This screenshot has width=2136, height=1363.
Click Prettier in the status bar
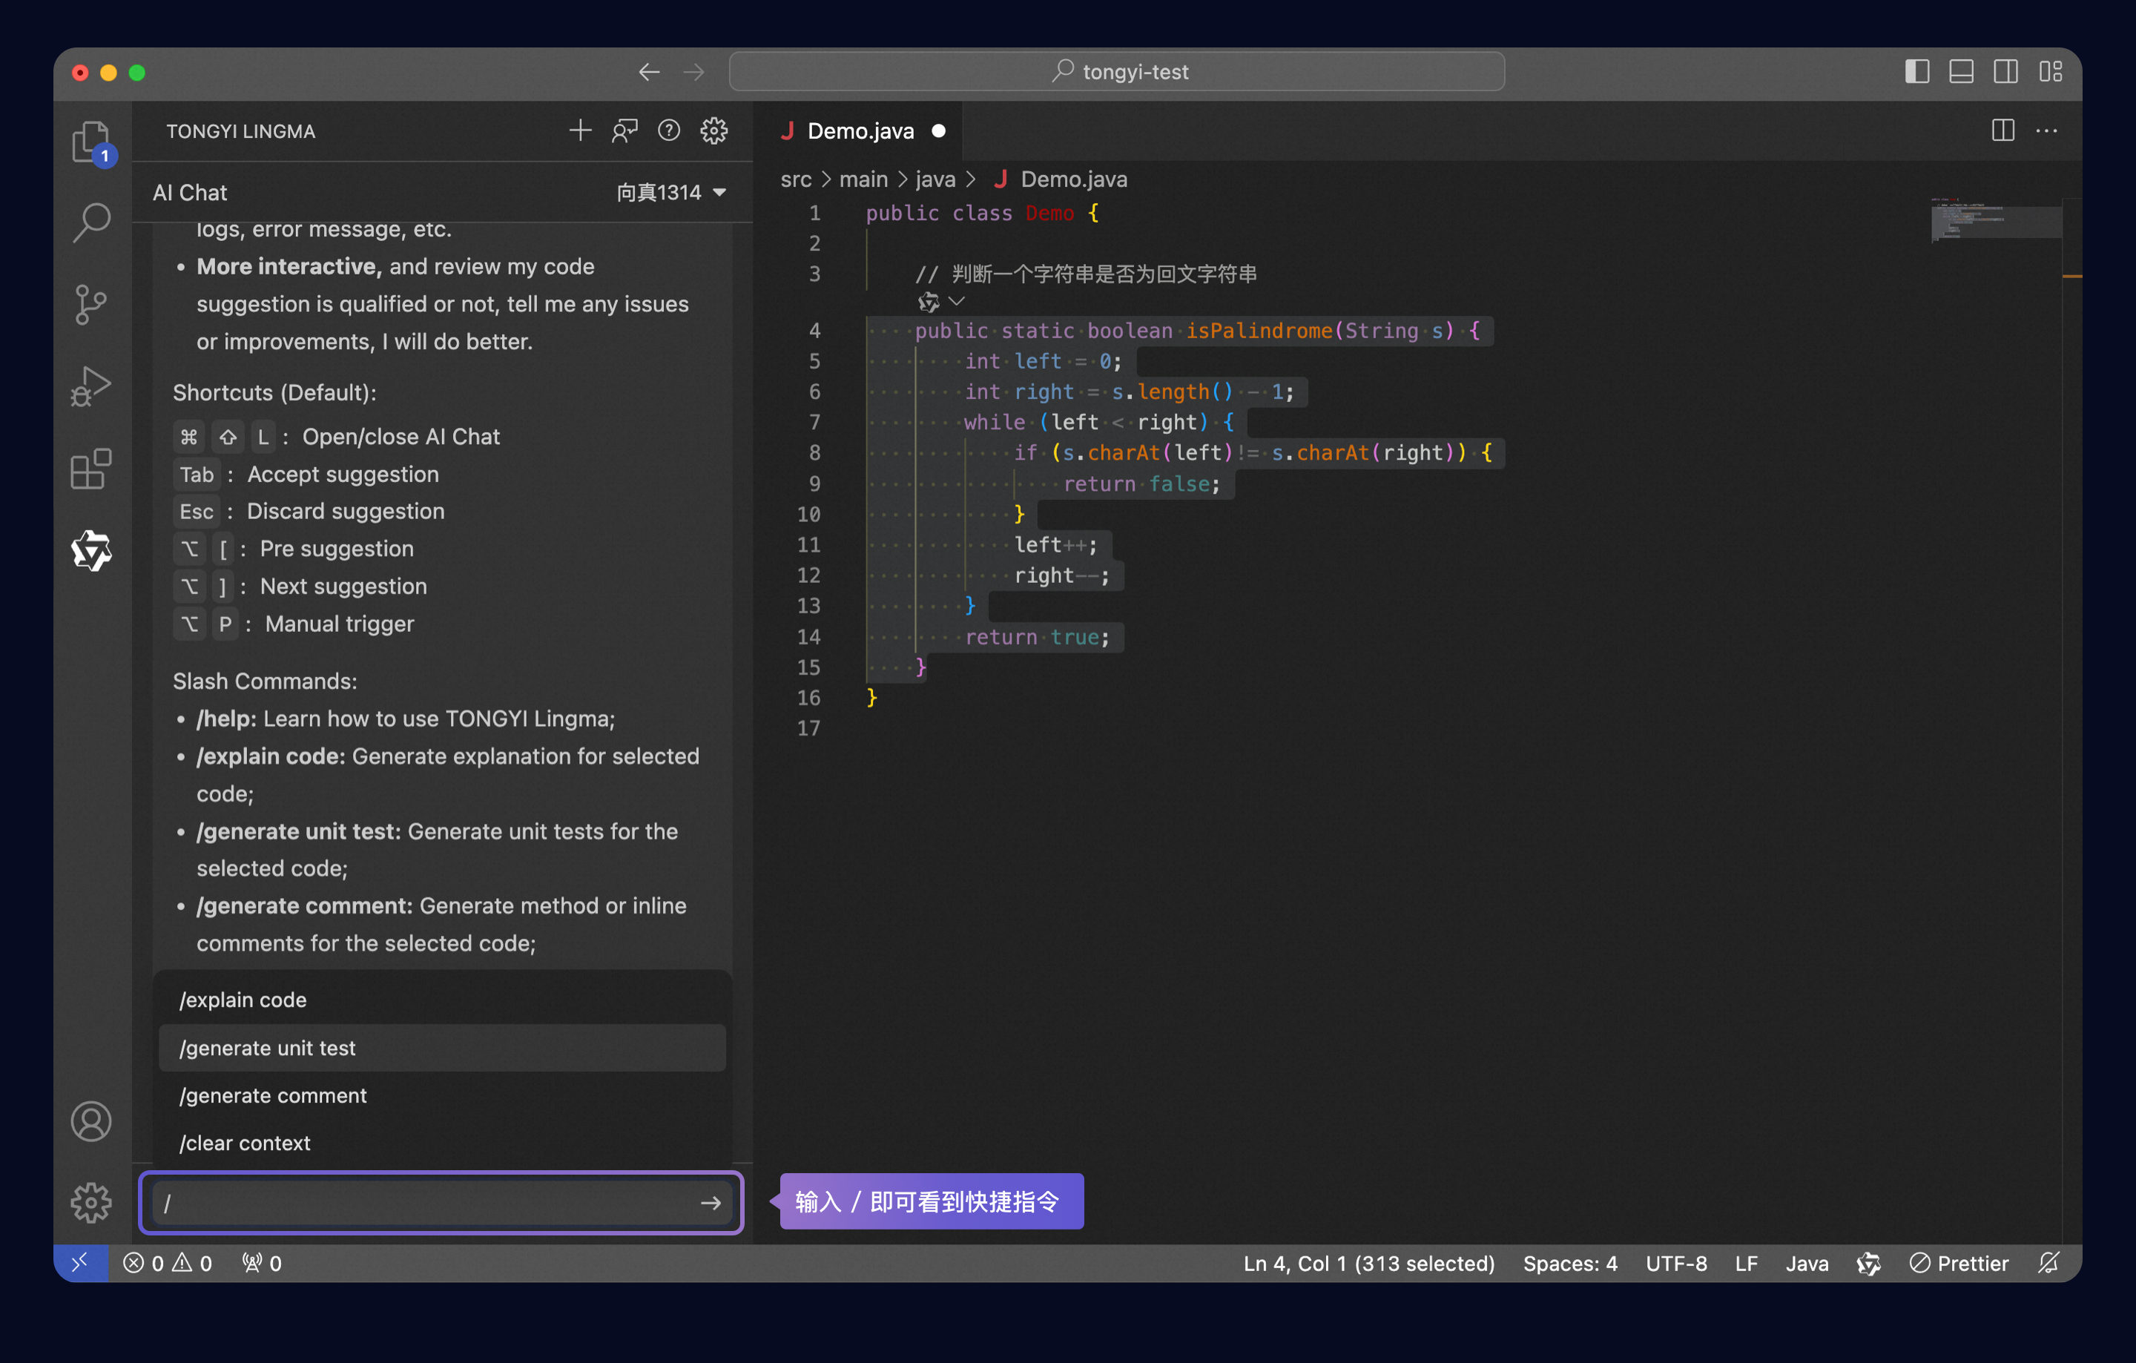(x=1959, y=1263)
